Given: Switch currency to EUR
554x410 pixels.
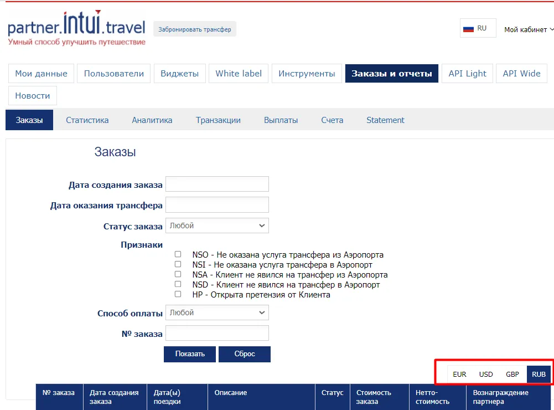Looking at the screenshot, I should 459,374.
